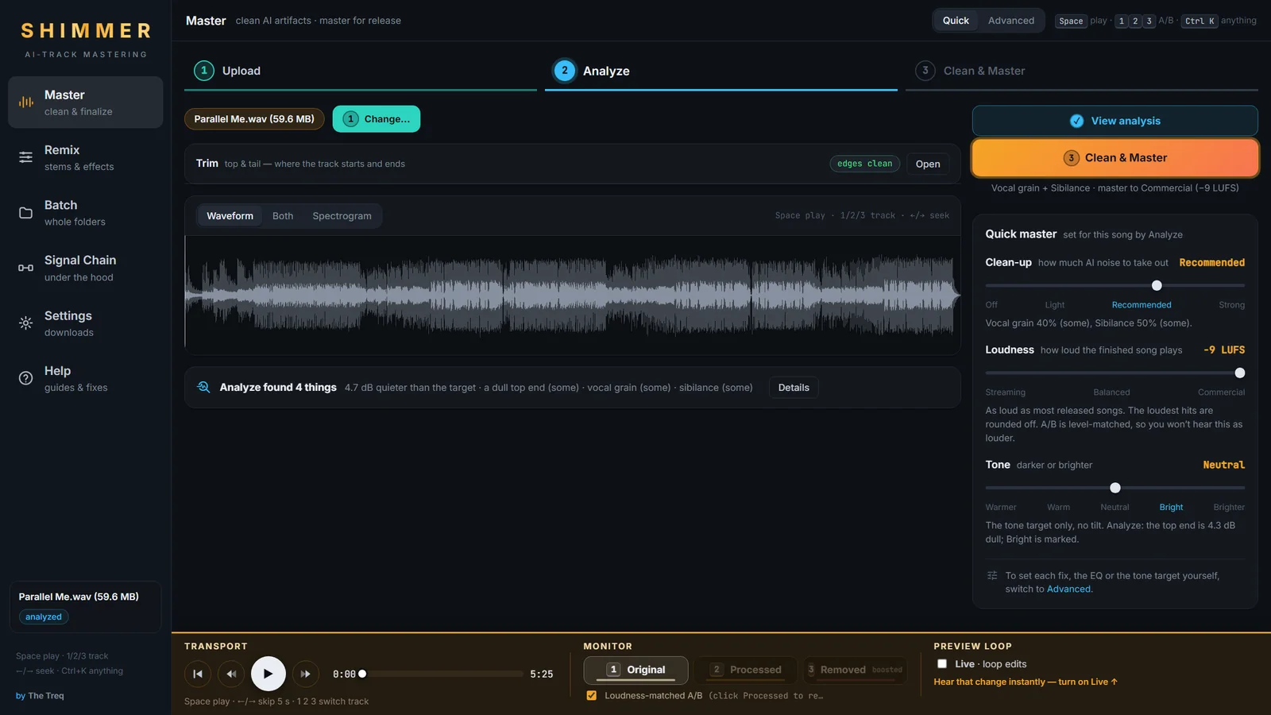The height and width of the screenshot is (715, 1271).
Task: Uncheck Loudness-matched A/B checkbox
Action: click(x=592, y=695)
